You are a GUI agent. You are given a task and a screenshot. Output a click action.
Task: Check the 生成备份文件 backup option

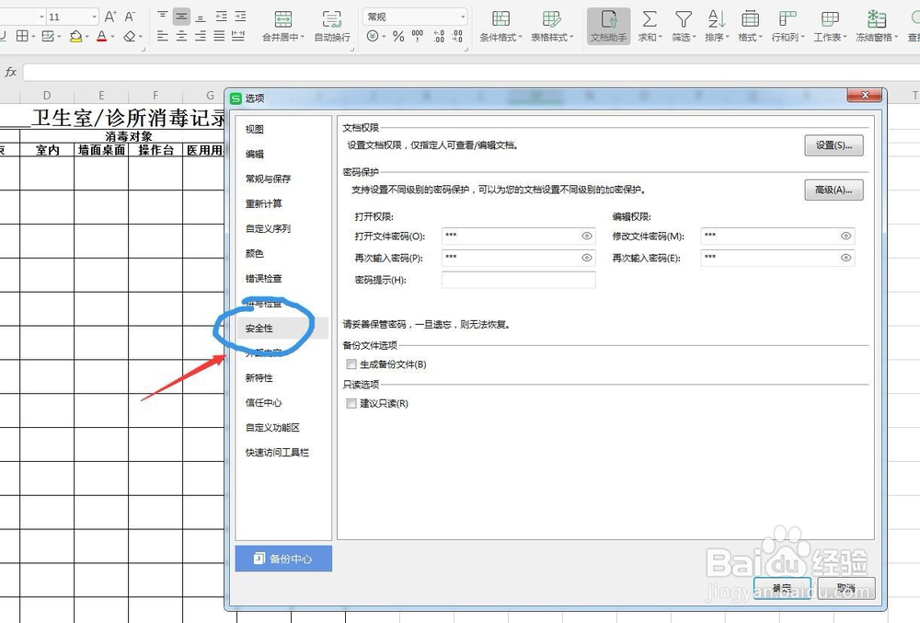(351, 364)
